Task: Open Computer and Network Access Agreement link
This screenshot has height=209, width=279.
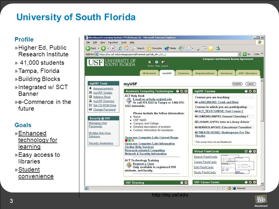Action: tap(228, 59)
